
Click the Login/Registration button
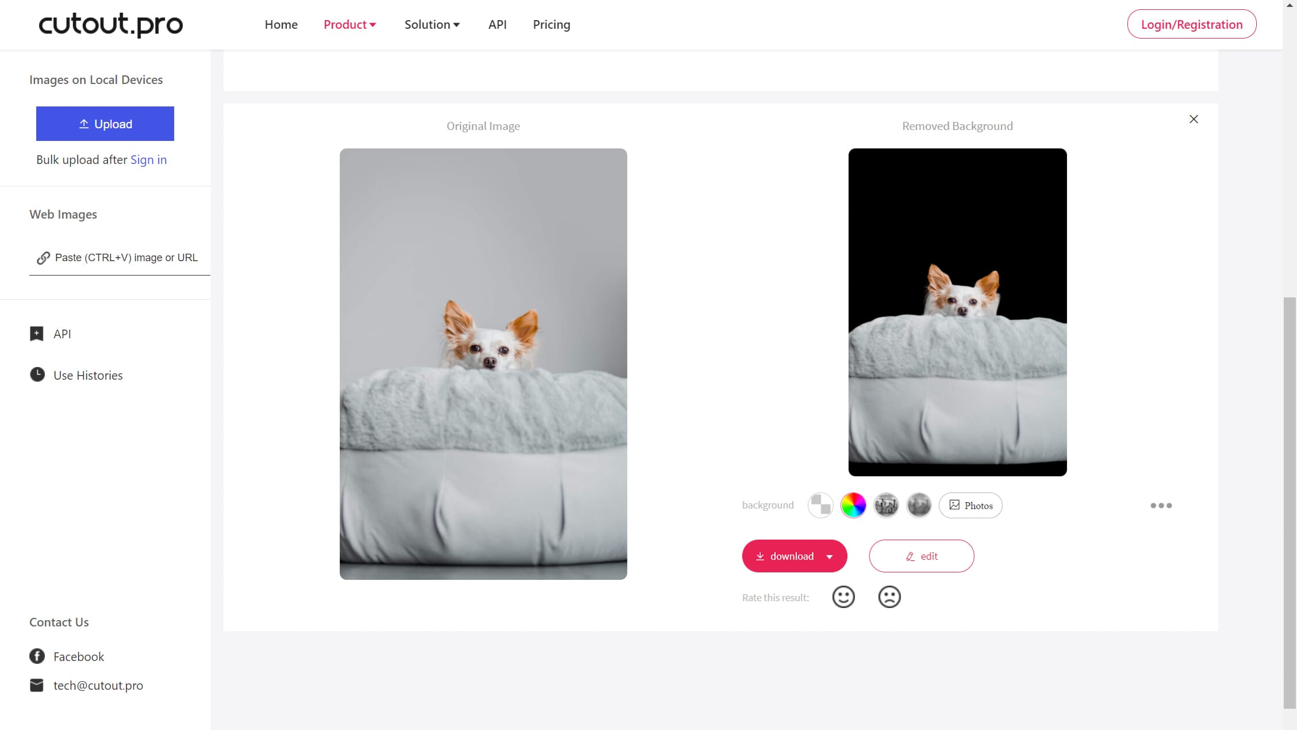pyautogui.click(x=1192, y=24)
